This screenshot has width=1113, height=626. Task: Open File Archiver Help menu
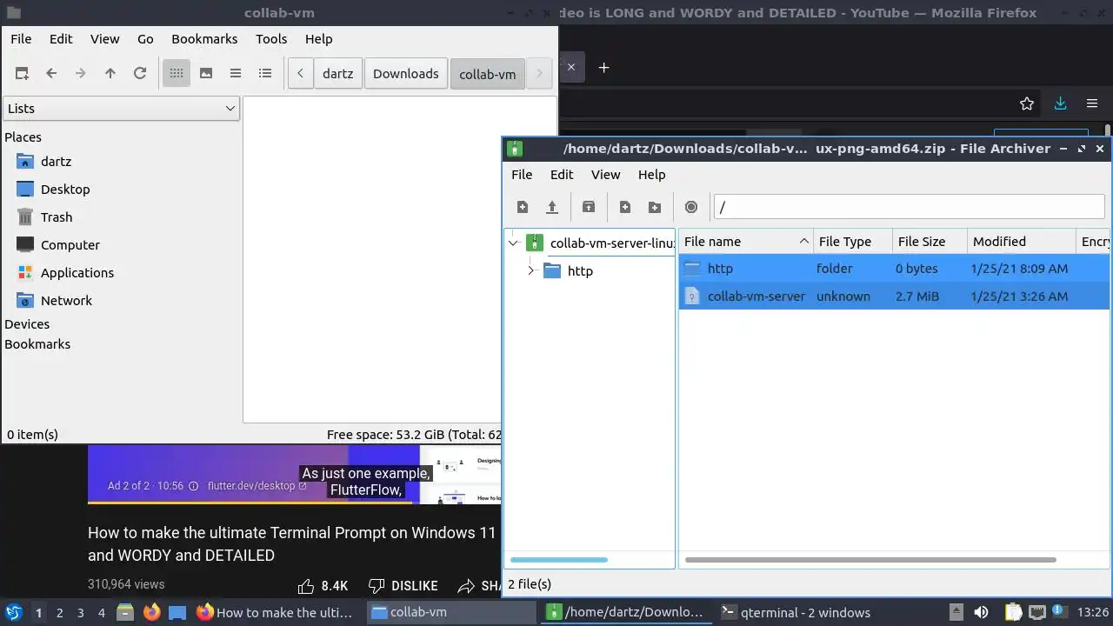(x=651, y=175)
